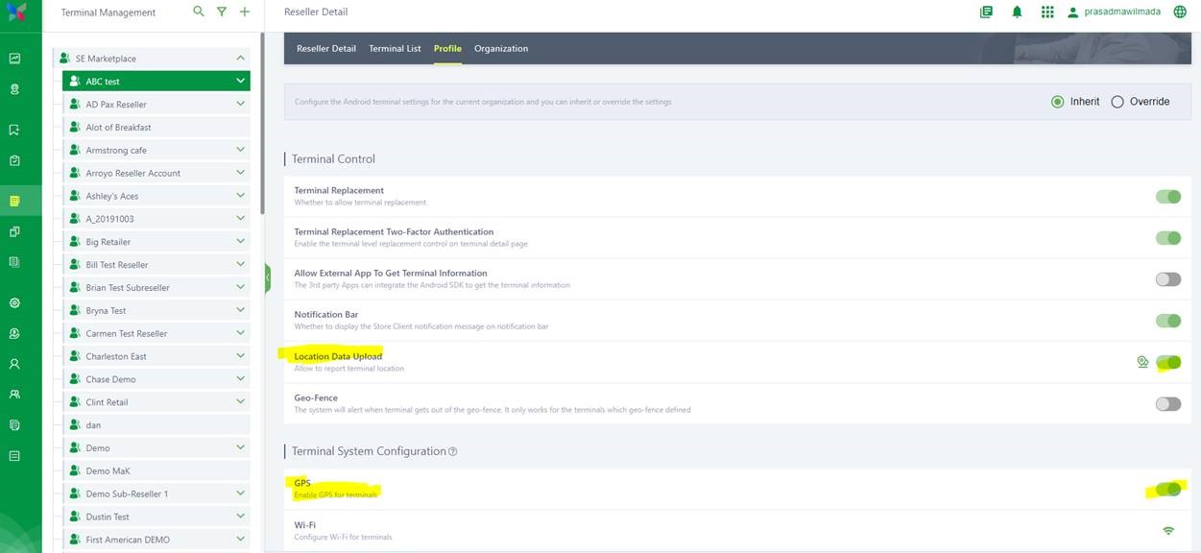Toggle the Terminal Replacement switch
Image resolution: width=1201 pixels, height=553 pixels.
coord(1167,197)
